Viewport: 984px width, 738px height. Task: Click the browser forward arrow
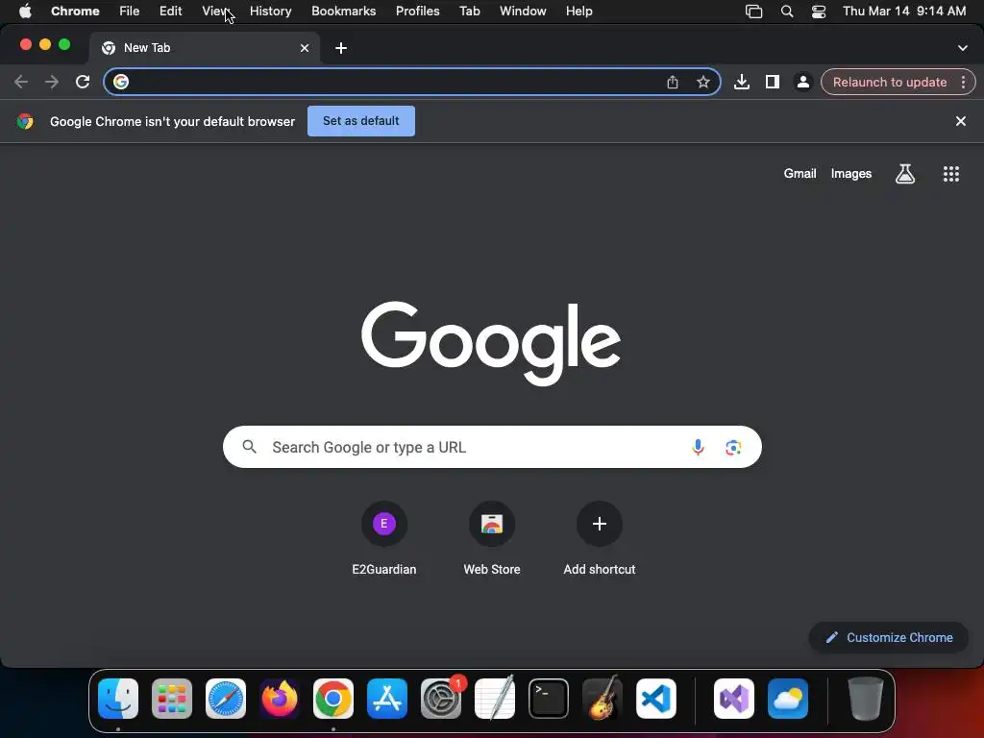pos(52,82)
